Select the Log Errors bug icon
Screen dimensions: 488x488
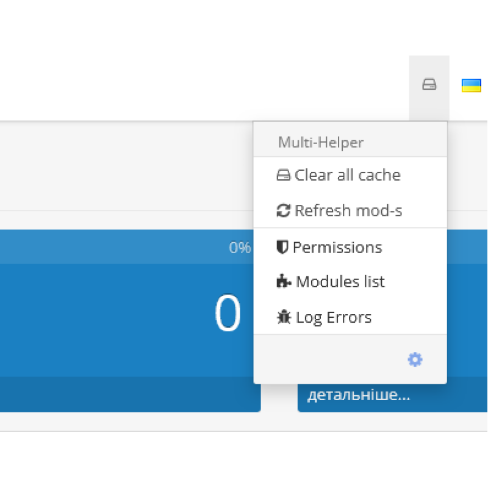tap(284, 317)
